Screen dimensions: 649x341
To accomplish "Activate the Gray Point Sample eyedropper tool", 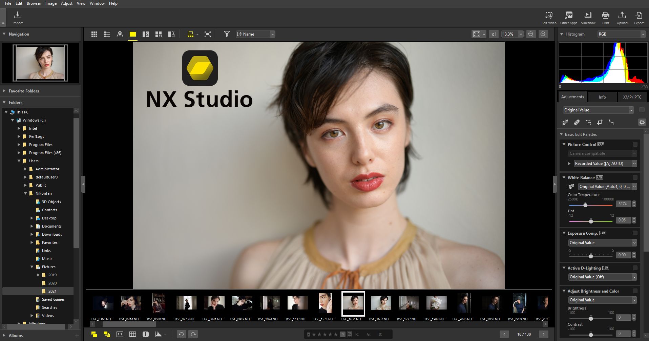I will 565,122.
